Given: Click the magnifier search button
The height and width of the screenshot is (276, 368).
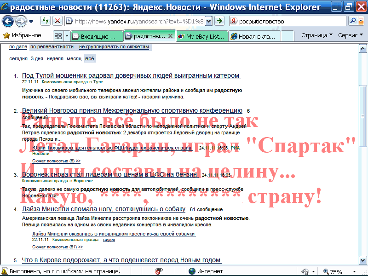Looking at the screenshot, I should pos(352,21).
